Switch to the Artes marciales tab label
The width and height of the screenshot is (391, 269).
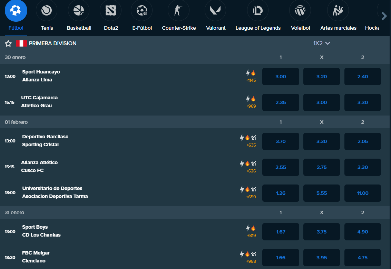338,28
